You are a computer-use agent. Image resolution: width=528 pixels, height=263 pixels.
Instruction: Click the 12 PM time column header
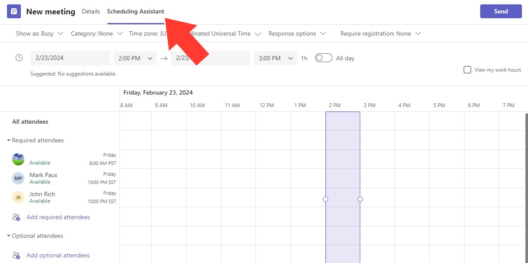pos(266,105)
